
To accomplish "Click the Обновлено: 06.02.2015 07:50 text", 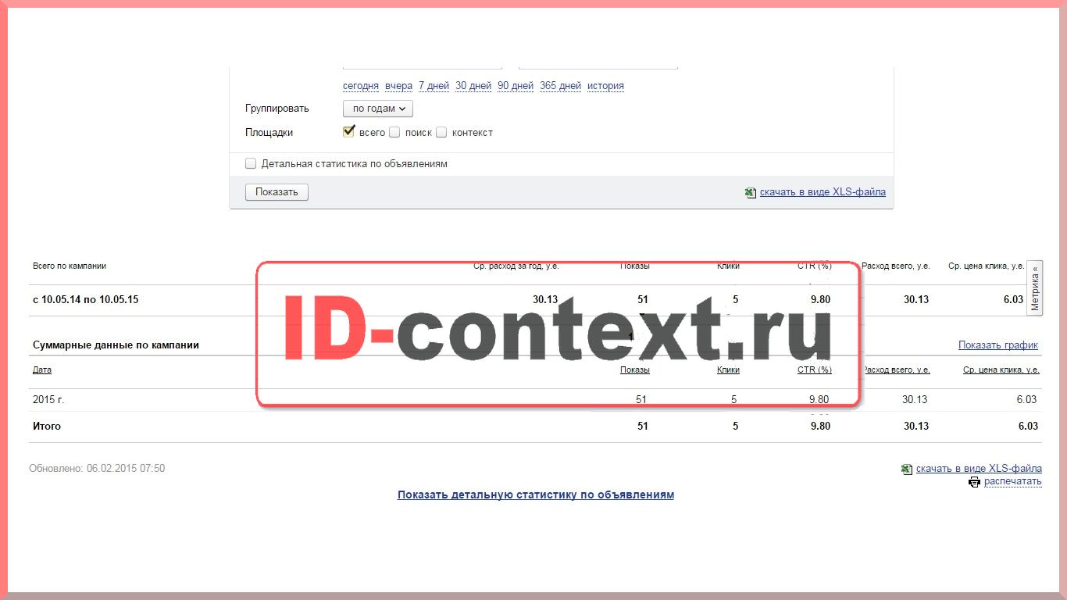I will click(x=97, y=469).
